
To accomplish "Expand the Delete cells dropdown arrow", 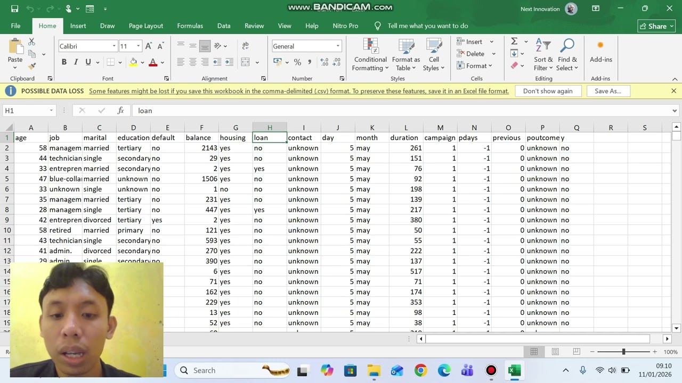I will tap(493, 54).
